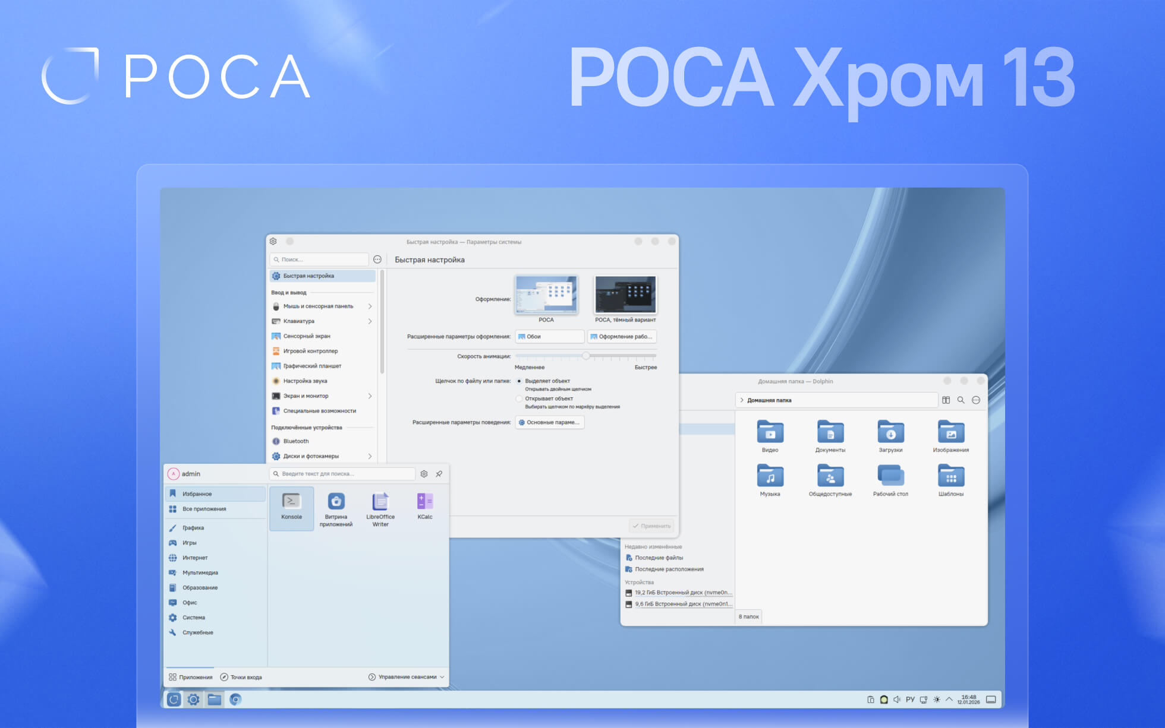
Task: Select Быстрая настройка in settings sidebar
Action: (x=322, y=276)
